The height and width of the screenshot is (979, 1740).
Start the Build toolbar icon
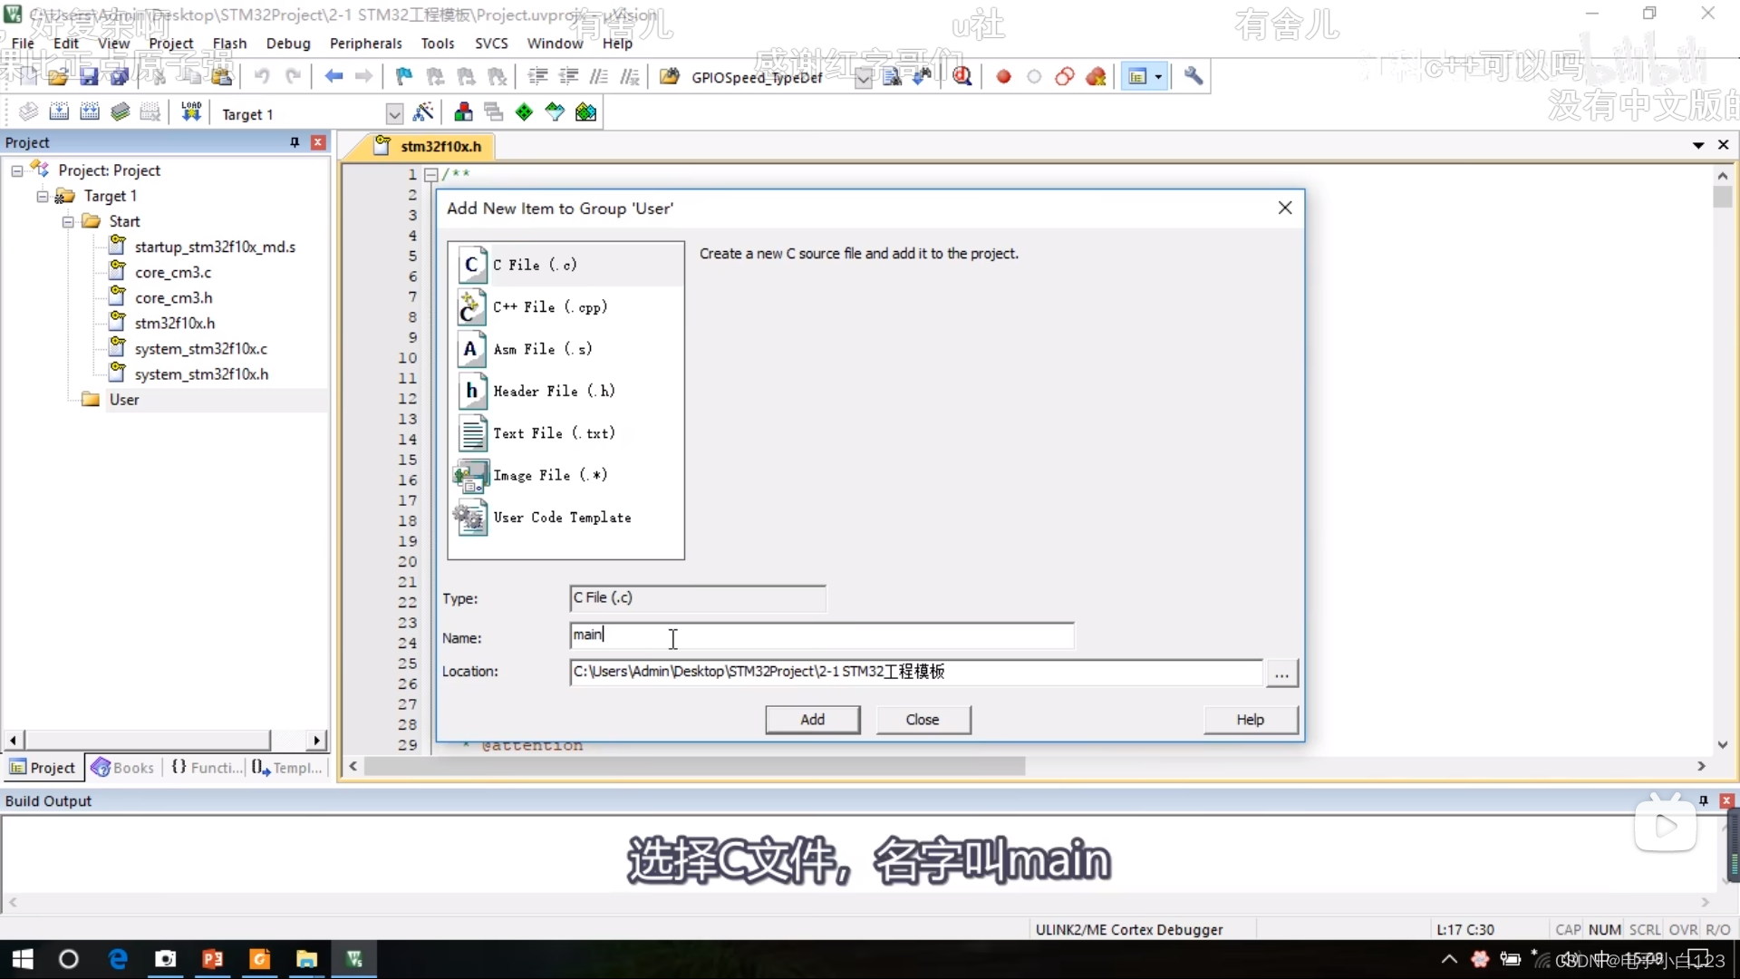59,111
